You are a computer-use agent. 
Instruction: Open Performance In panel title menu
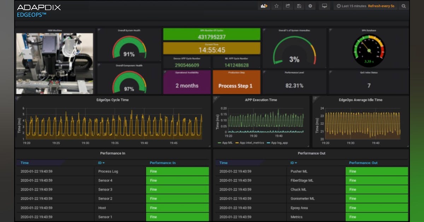[x=112, y=153]
